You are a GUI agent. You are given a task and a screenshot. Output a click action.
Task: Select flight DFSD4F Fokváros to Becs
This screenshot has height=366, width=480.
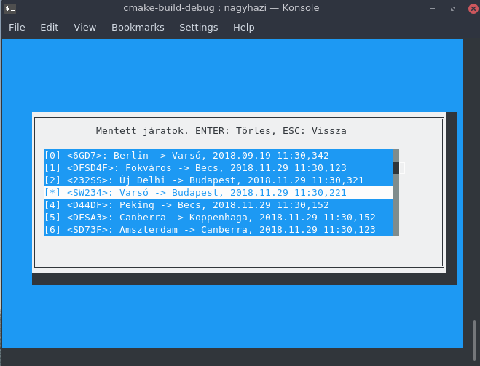coord(195,168)
